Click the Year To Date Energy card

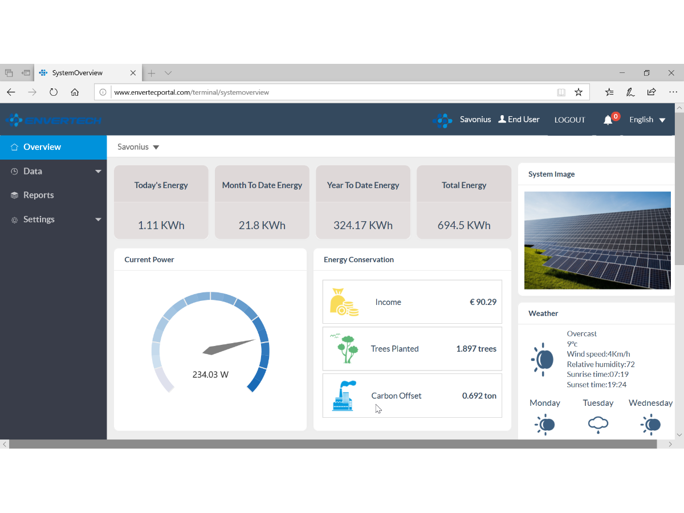[x=363, y=202]
